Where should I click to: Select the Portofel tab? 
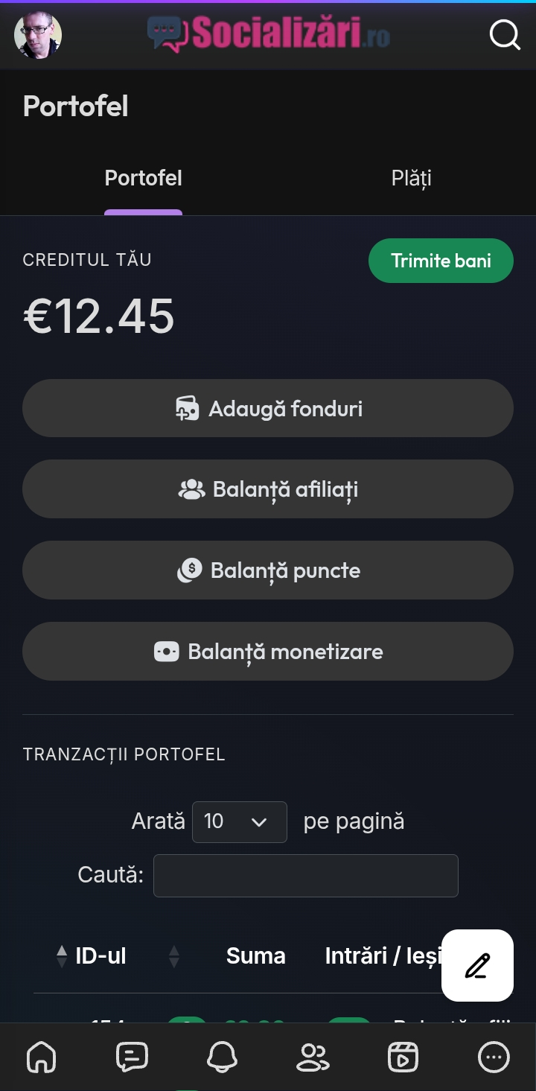(x=143, y=179)
